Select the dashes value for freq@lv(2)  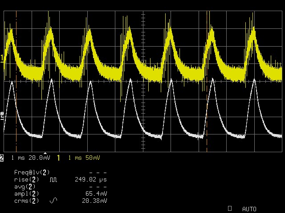pos(98,173)
